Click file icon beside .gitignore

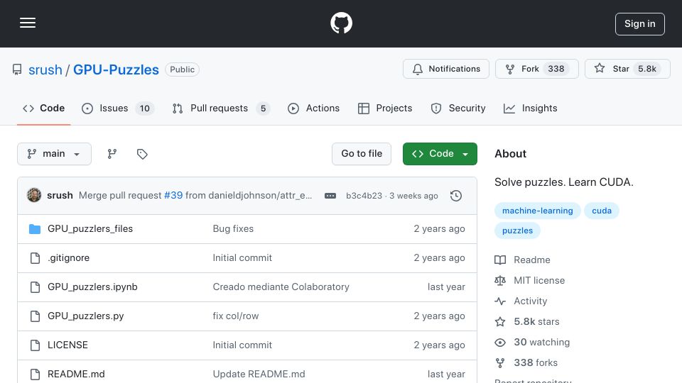[x=35, y=258]
